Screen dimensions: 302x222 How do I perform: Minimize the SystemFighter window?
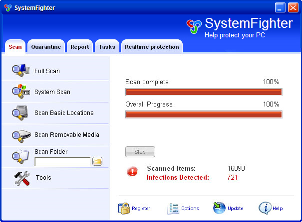(280, 7)
